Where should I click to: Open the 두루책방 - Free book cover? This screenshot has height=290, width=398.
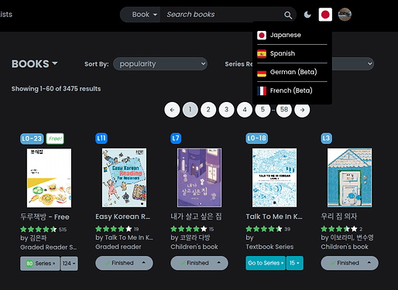tap(49, 178)
